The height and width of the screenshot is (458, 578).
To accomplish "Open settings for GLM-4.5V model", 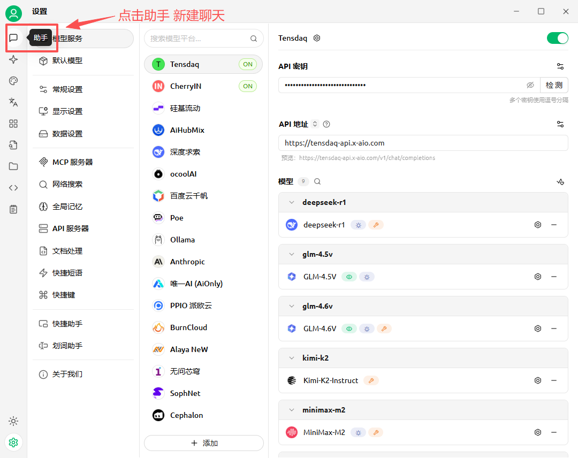I will [x=538, y=277].
